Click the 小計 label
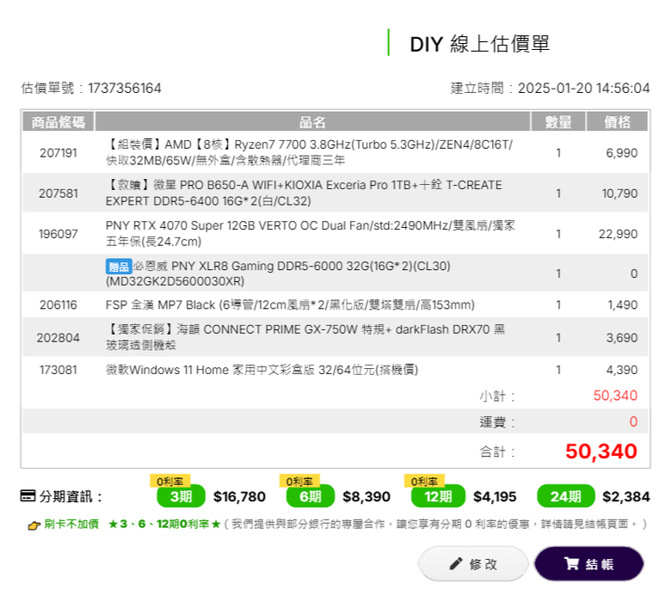The height and width of the screenshot is (602, 671). click(497, 396)
